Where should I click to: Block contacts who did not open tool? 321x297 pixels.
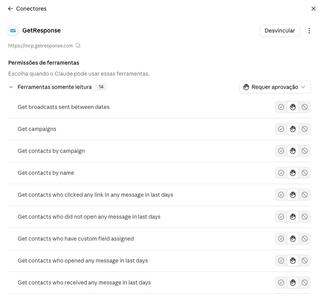(x=305, y=217)
